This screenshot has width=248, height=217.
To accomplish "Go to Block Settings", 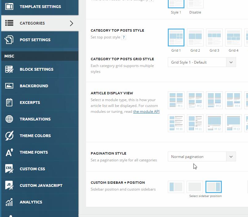I will (x=40, y=69).
